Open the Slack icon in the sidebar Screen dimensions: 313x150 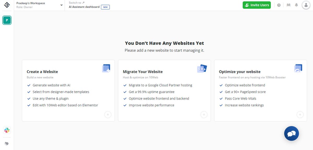7,130
